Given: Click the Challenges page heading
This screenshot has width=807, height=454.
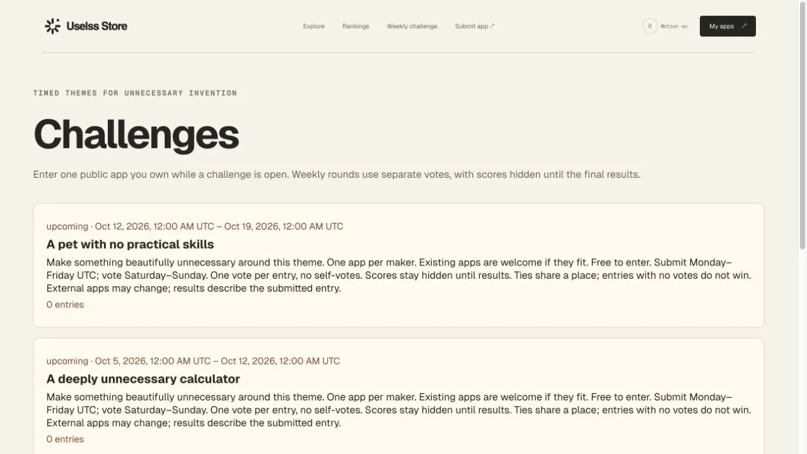Looking at the screenshot, I should click(x=136, y=134).
